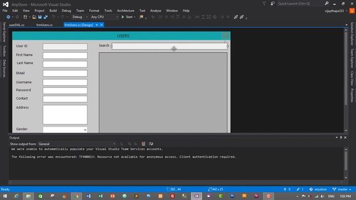
Task: Open the Team Explorer side tab
Action: pos(352,58)
